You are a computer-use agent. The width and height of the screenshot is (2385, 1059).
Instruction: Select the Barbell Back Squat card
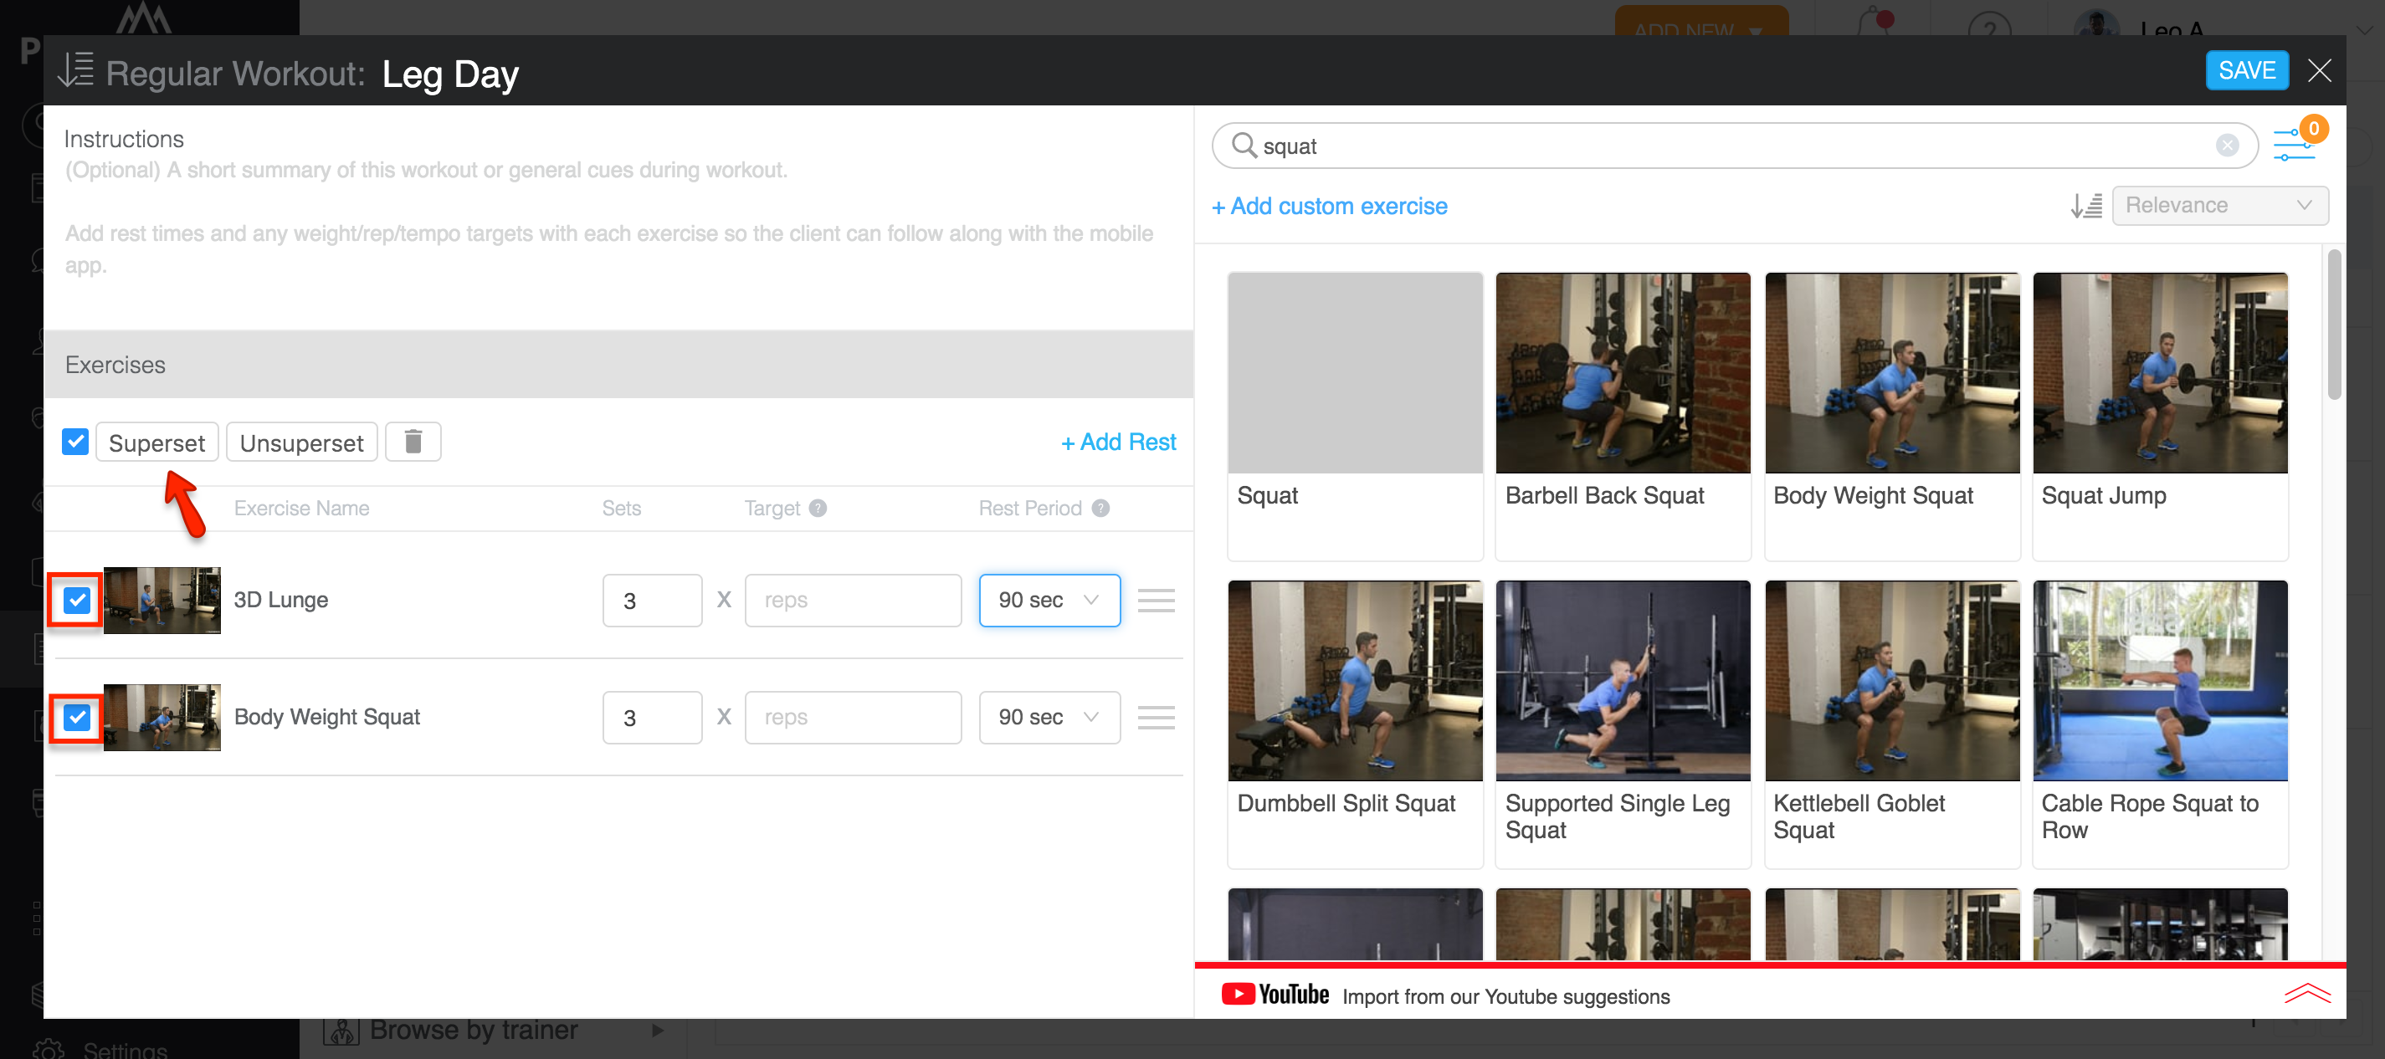click(1622, 417)
